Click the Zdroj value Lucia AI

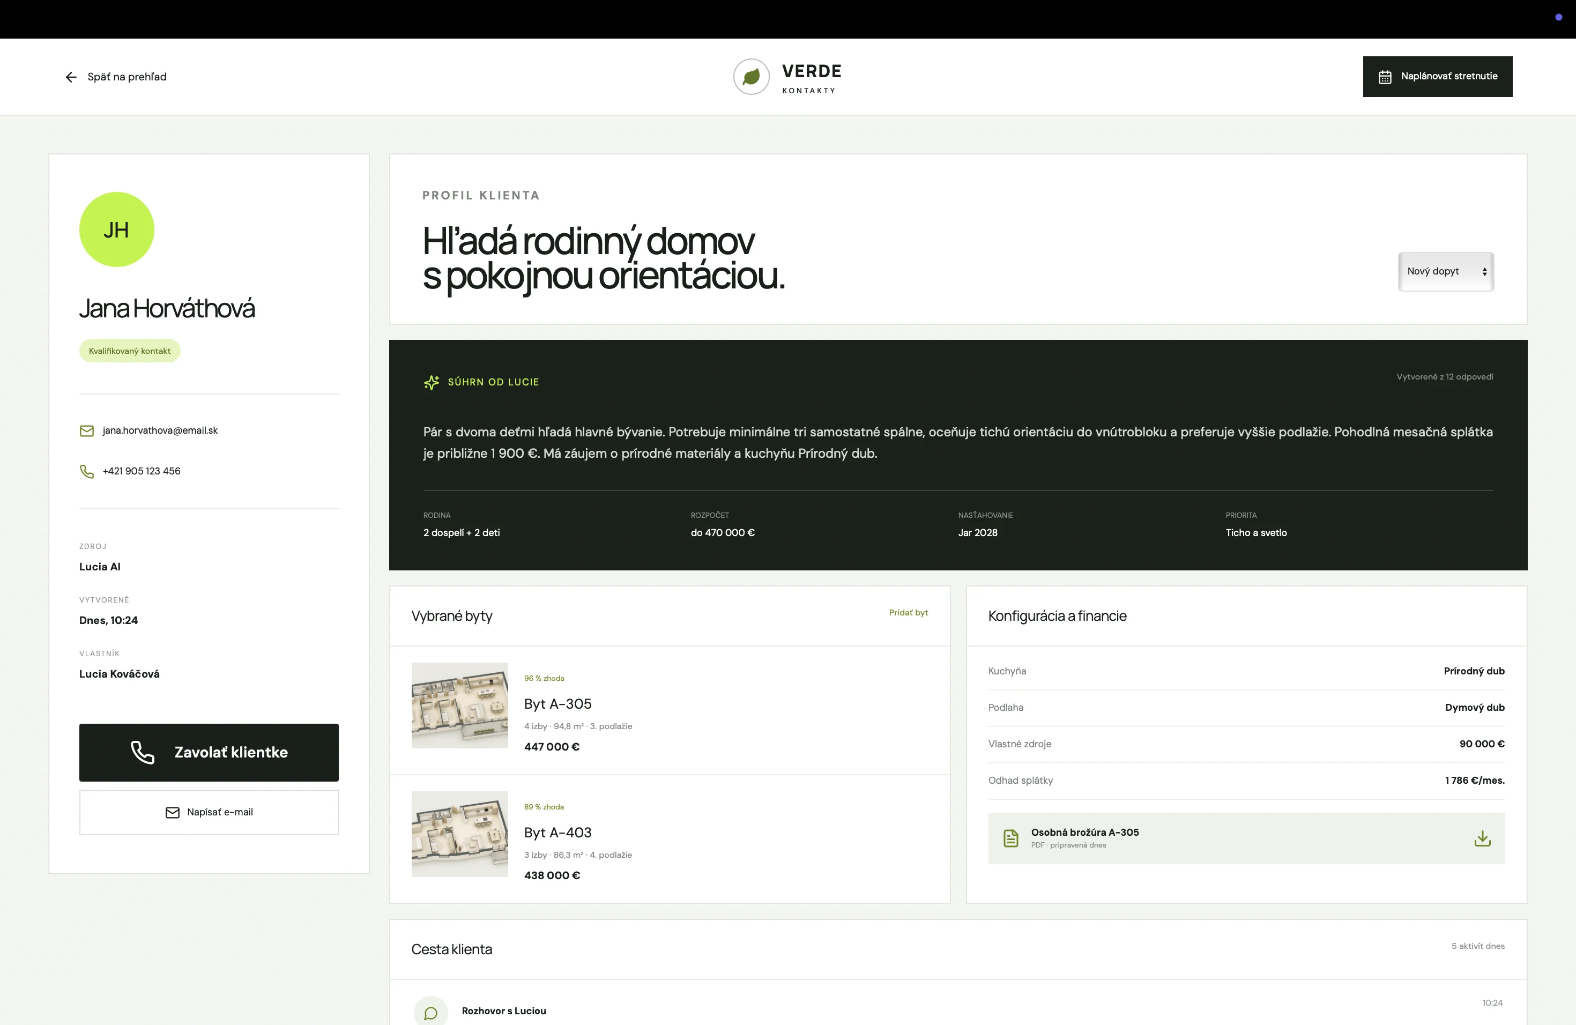point(100,567)
